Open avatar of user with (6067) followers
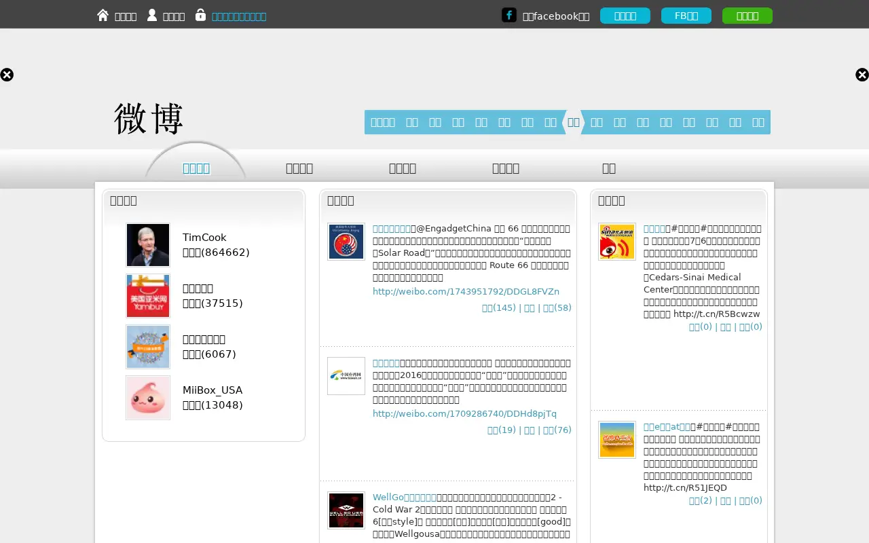This screenshot has height=543, width=869. click(x=148, y=347)
